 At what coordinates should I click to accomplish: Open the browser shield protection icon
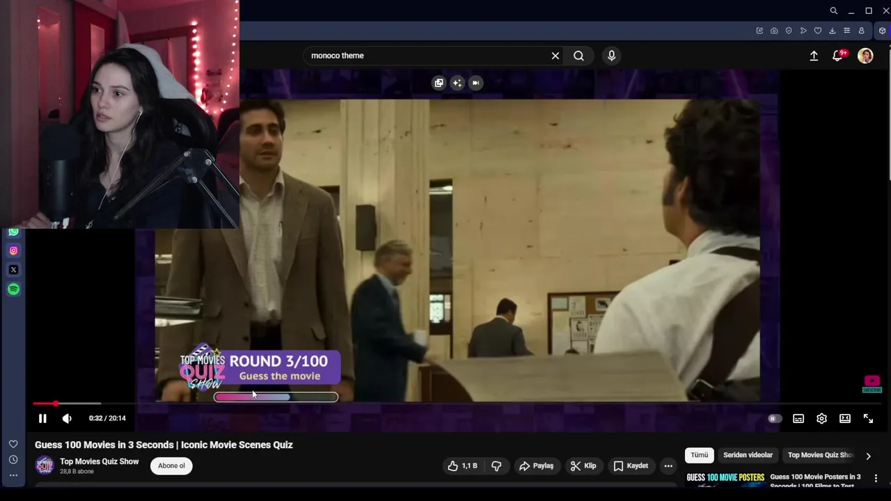pos(789,31)
